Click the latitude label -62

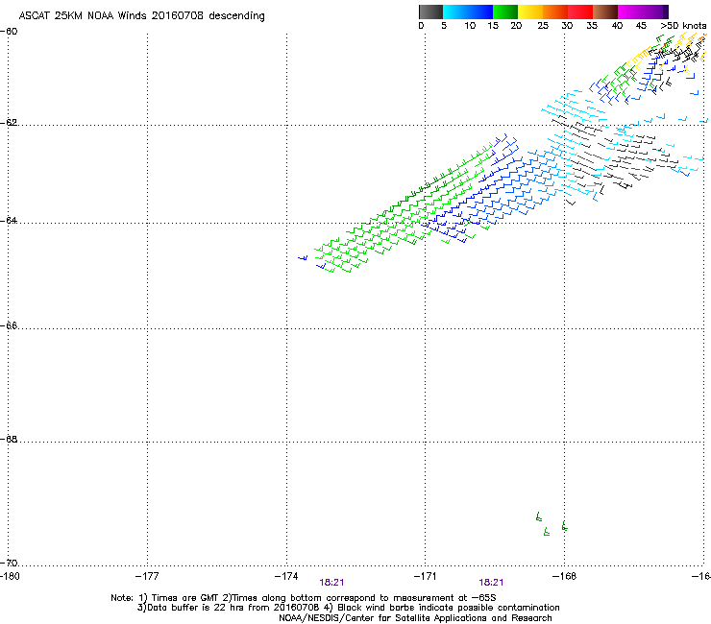(9, 123)
